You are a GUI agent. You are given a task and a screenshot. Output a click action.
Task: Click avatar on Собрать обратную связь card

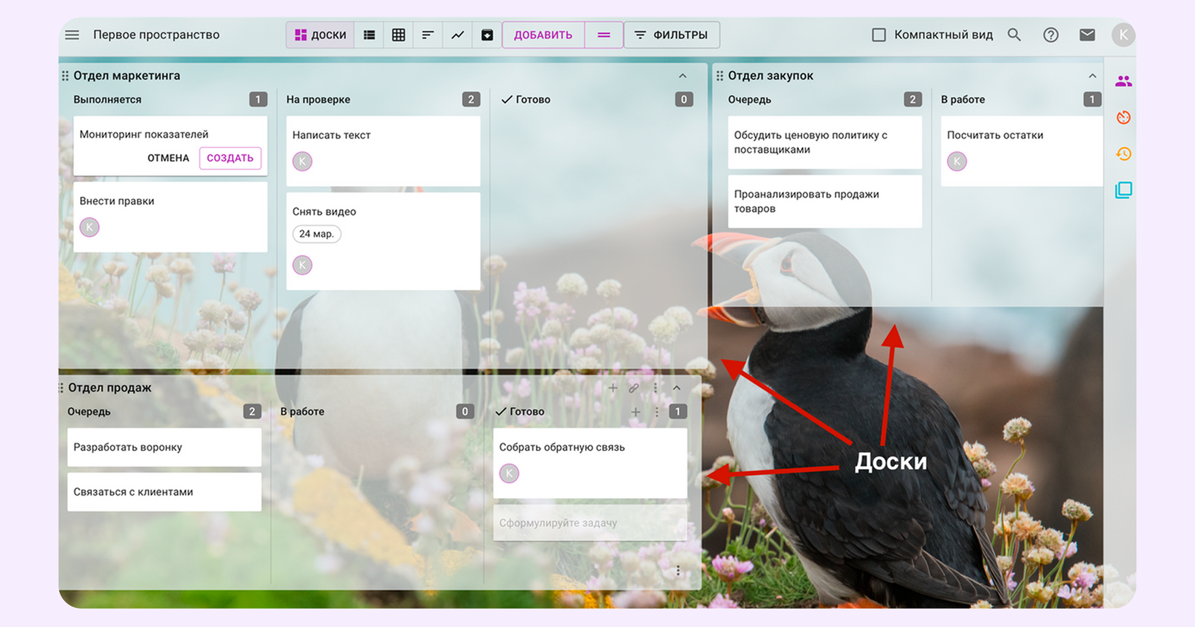pos(509,473)
